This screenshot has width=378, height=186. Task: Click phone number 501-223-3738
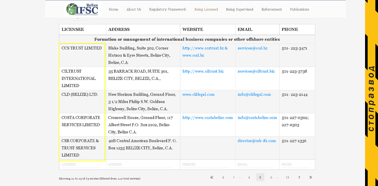click(x=294, y=71)
